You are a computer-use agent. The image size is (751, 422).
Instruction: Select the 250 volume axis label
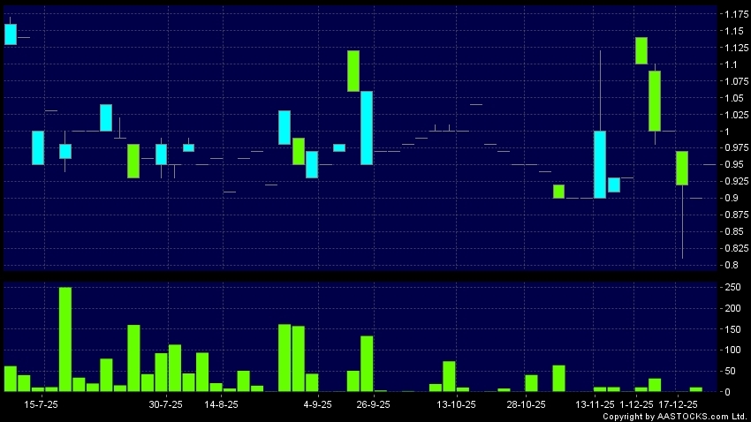click(731, 288)
